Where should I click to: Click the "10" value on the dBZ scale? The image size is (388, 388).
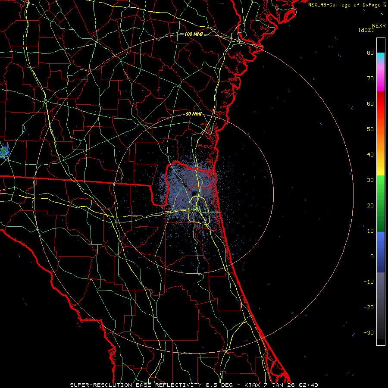370,231
